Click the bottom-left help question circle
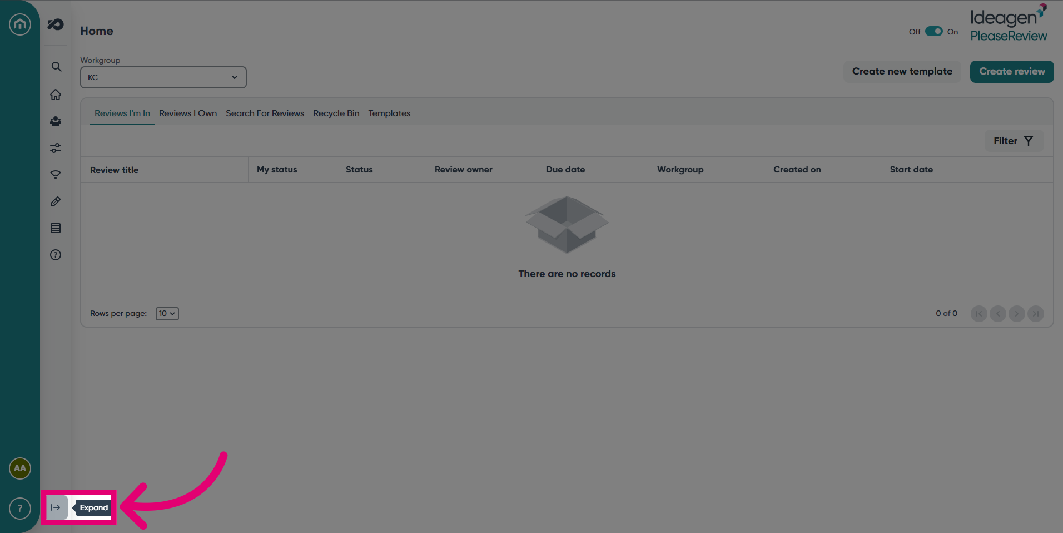 [x=20, y=509]
